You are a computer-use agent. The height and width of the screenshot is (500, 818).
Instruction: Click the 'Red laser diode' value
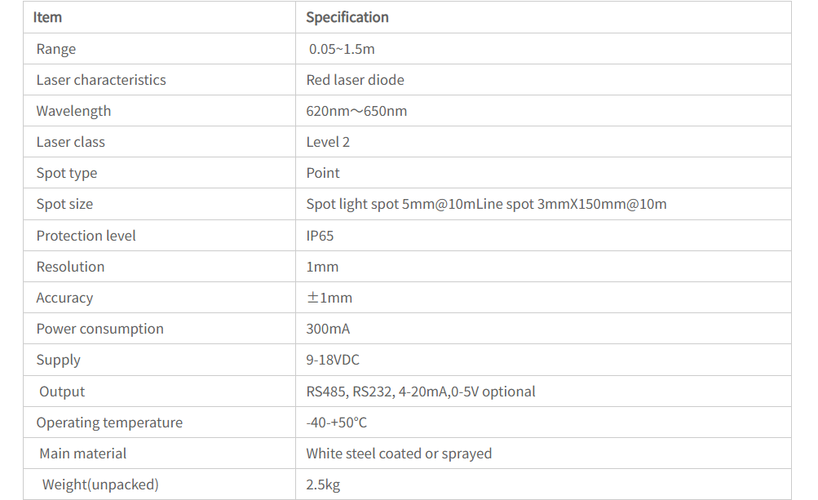pyautogui.click(x=355, y=80)
